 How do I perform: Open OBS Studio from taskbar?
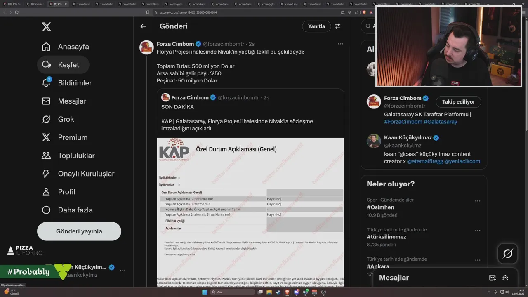pos(323,292)
